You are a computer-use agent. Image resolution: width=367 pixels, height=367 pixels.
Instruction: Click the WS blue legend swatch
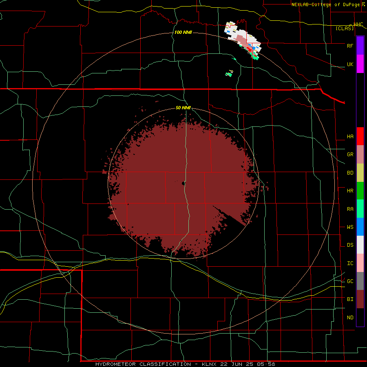click(x=360, y=227)
